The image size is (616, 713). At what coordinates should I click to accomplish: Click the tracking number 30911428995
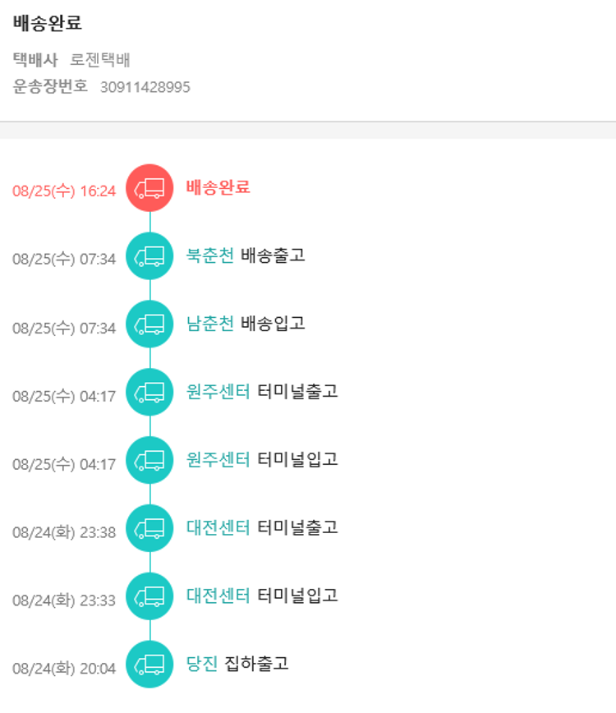(x=145, y=86)
